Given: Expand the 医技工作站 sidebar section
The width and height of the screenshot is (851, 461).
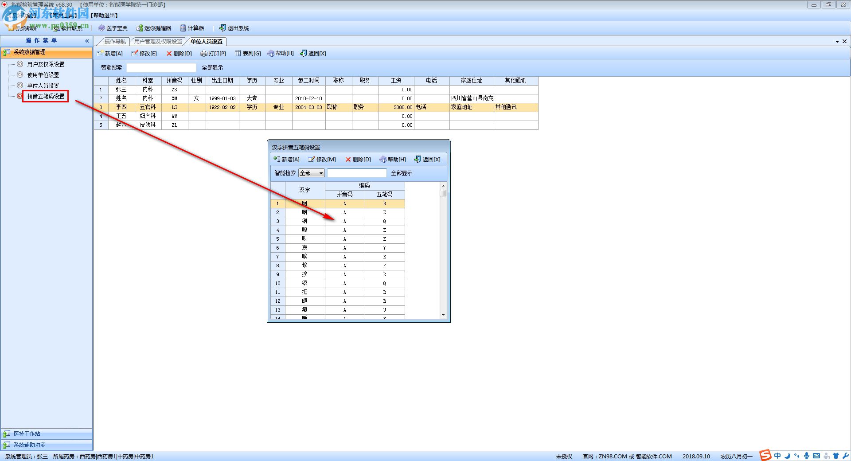Looking at the screenshot, I should click(x=27, y=434).
